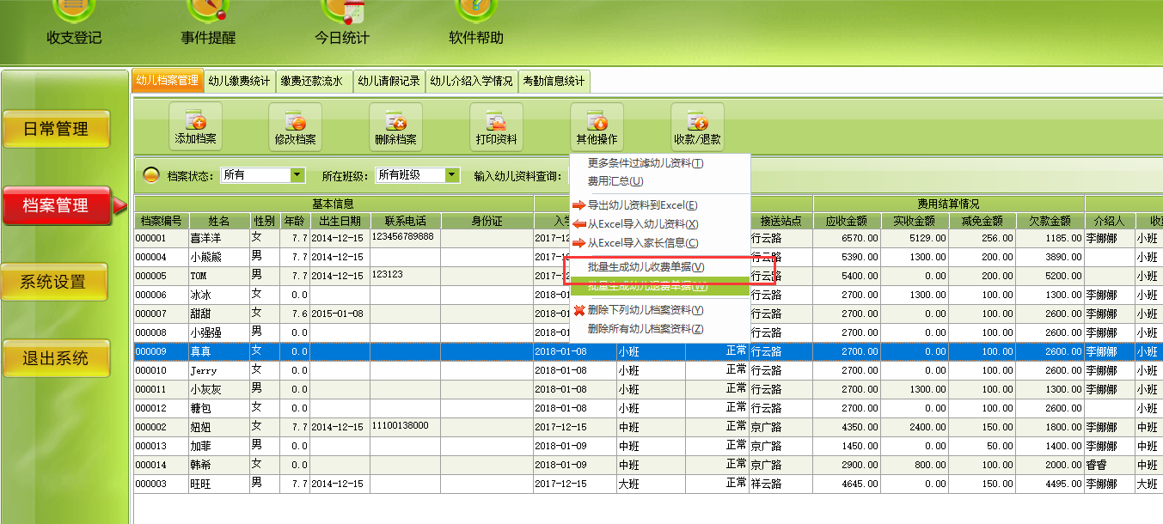This screenshot has width=1163, height=524.
Task: Select 导出幼儿资料到Excel menu item
Action: (x=641, y=205)
